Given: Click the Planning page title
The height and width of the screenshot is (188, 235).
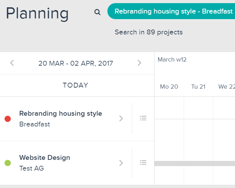Looking at the screenshot, I should (x=37, y=14).
